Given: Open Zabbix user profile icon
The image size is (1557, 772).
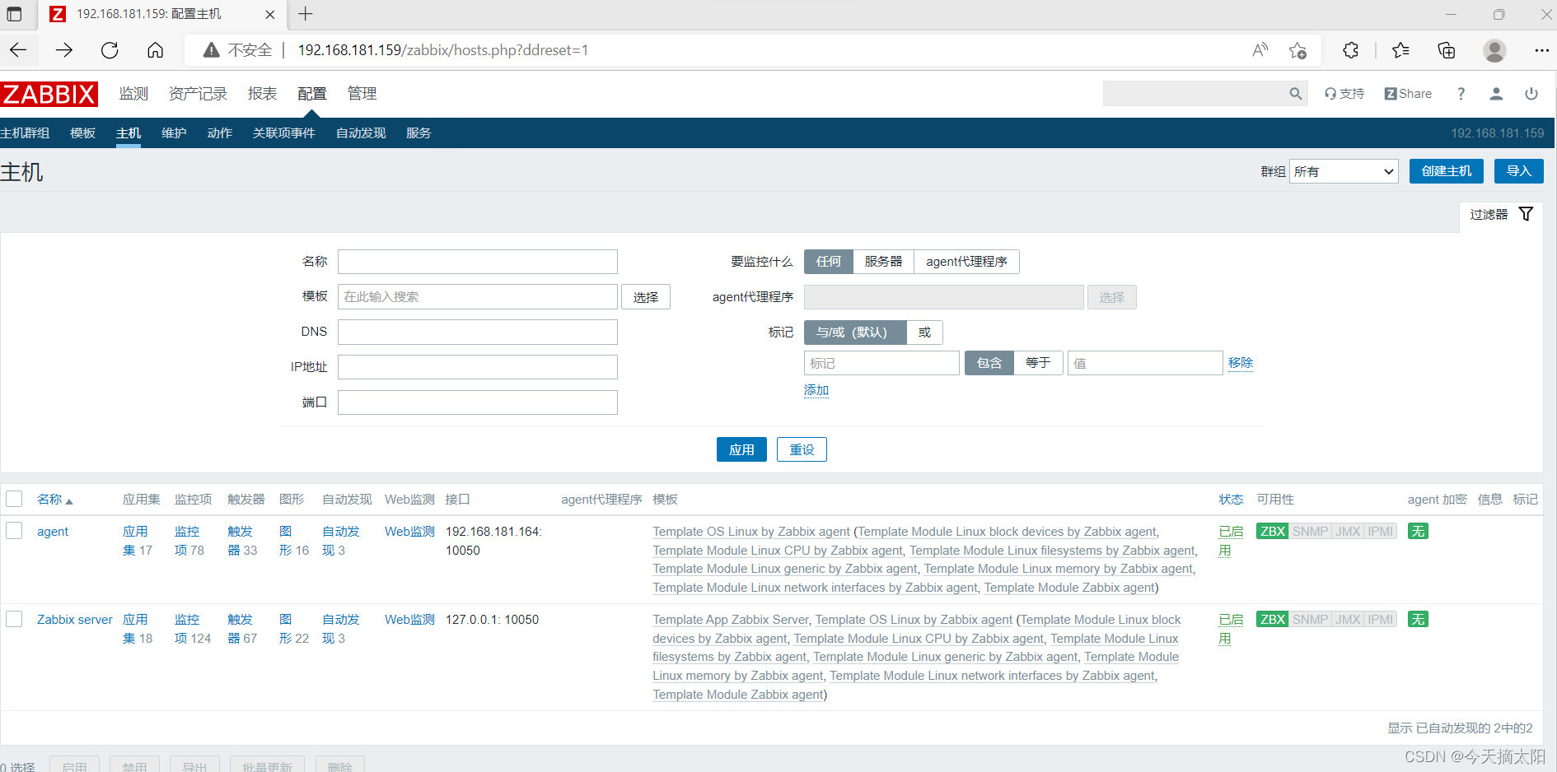Looking at the screenshot, I should point(1496,94).
